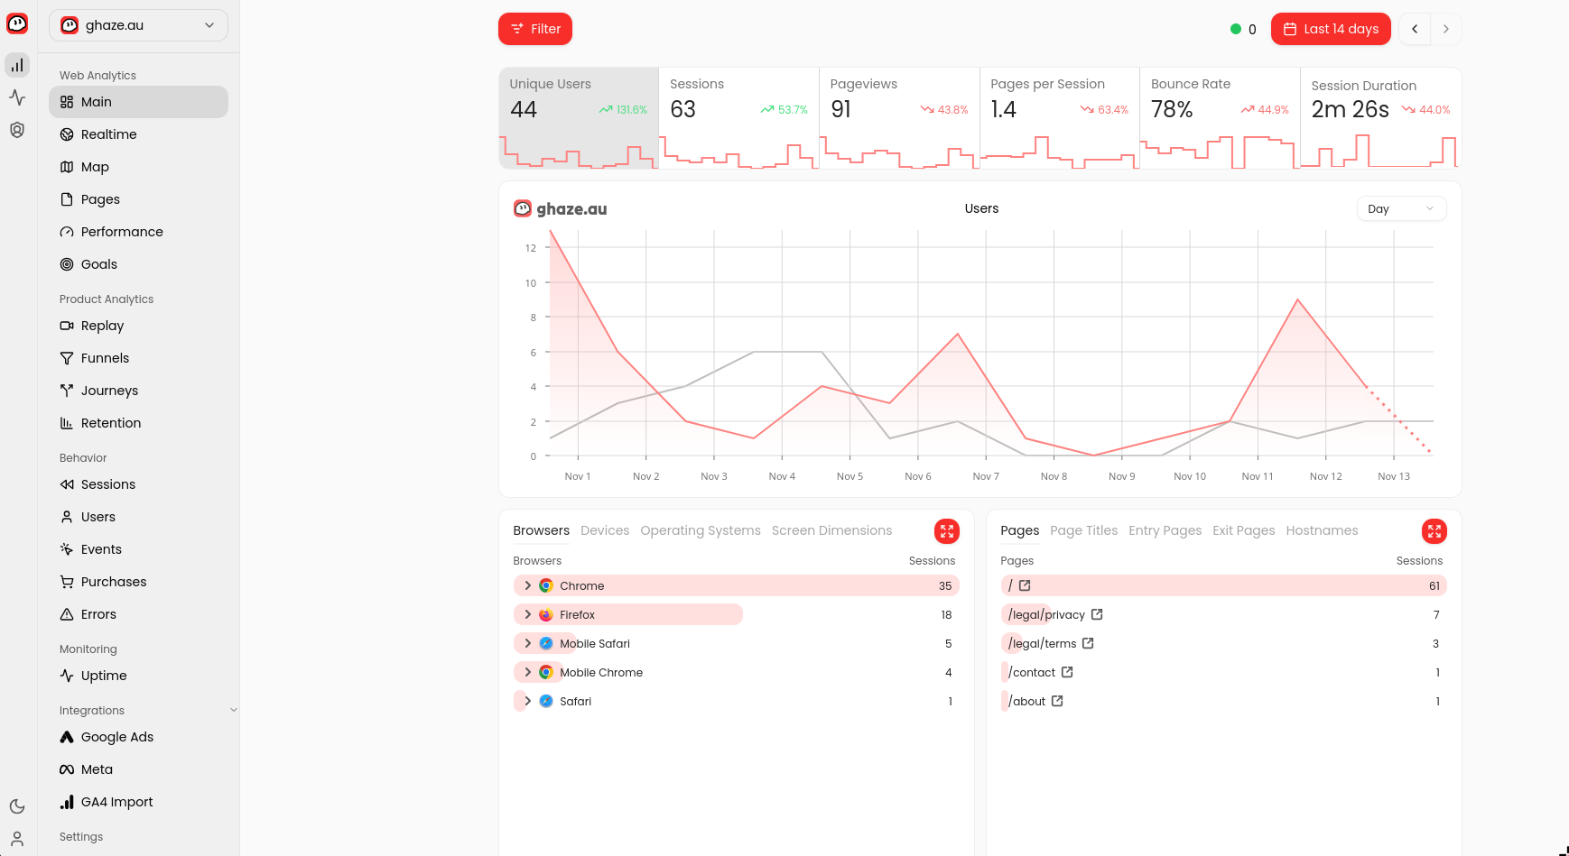Expand the Pages panel fullscreen icon
Screen dimensions: 1569x856
(1434, 531)
